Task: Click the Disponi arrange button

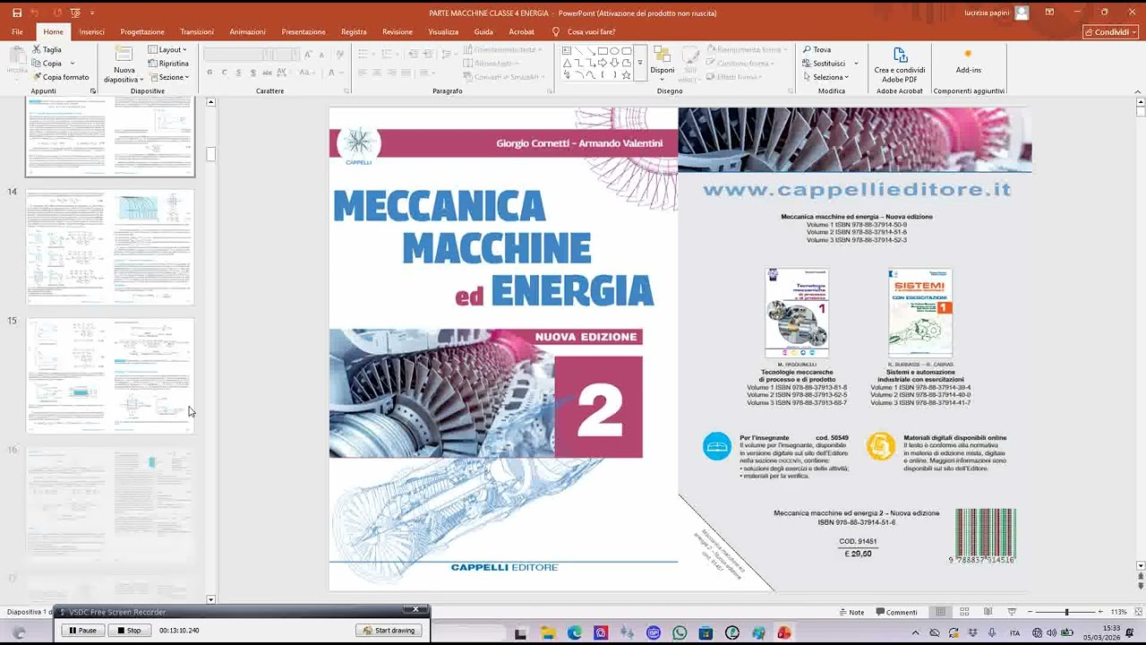Action: click(x=663, y=63)
